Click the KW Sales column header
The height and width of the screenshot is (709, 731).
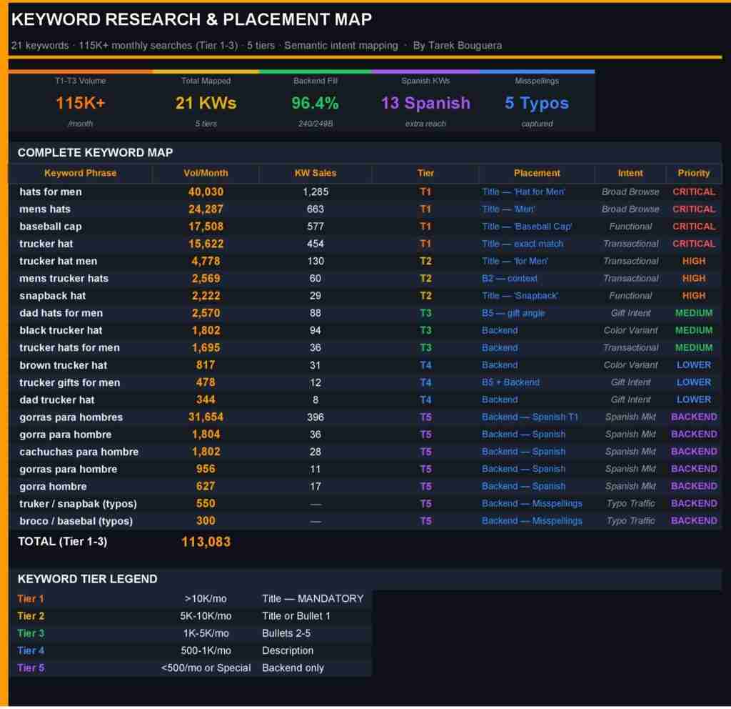[315, 173]
